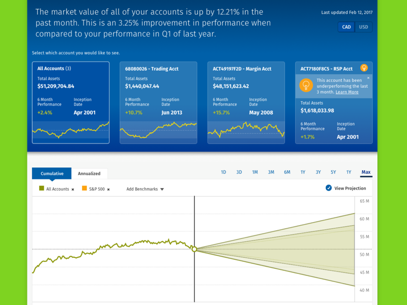The height and width of the screenshot is (305, 407).
Task: Click the +10.7% performance value
Action: (x=134, y=112)
